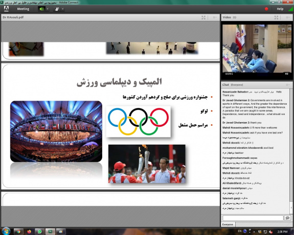Viewport: 294px width, 235px height.
Task: Click the Chat (Everyone) pod title
Action: coord(233,85)
